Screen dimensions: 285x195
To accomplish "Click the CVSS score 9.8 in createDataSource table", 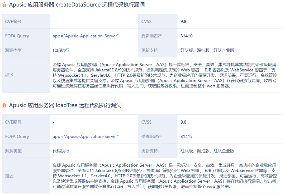I will 183,22.
